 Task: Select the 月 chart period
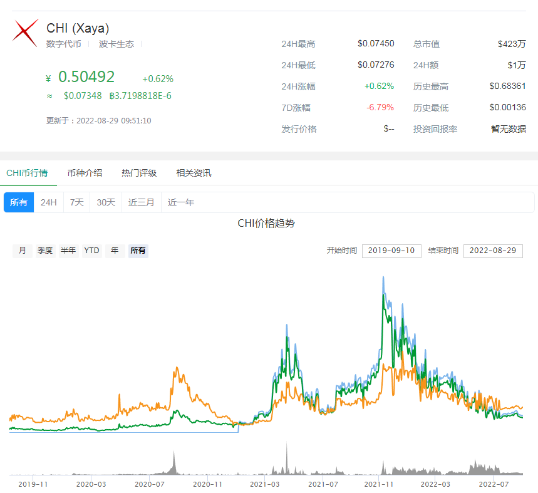pos(22,251)
